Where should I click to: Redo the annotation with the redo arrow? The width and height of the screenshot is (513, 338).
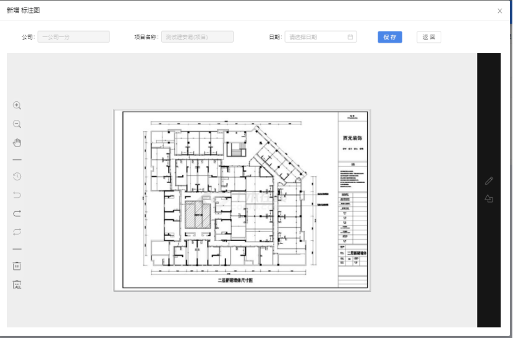(x=17, y=214)
